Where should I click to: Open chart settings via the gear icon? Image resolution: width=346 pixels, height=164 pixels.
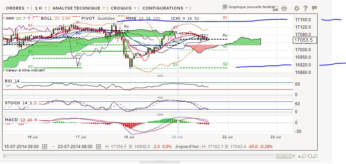pos(297,8)
